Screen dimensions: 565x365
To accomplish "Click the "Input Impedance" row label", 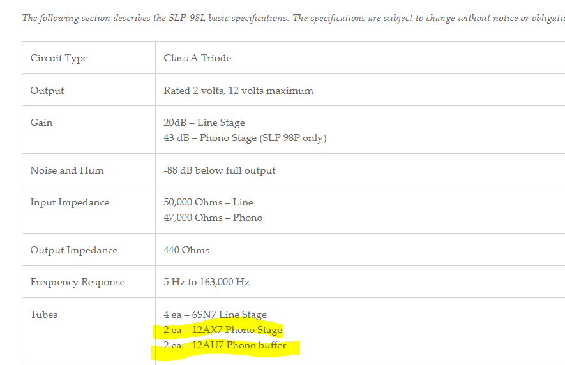I will pyautogui.click(x=70, y=202).
